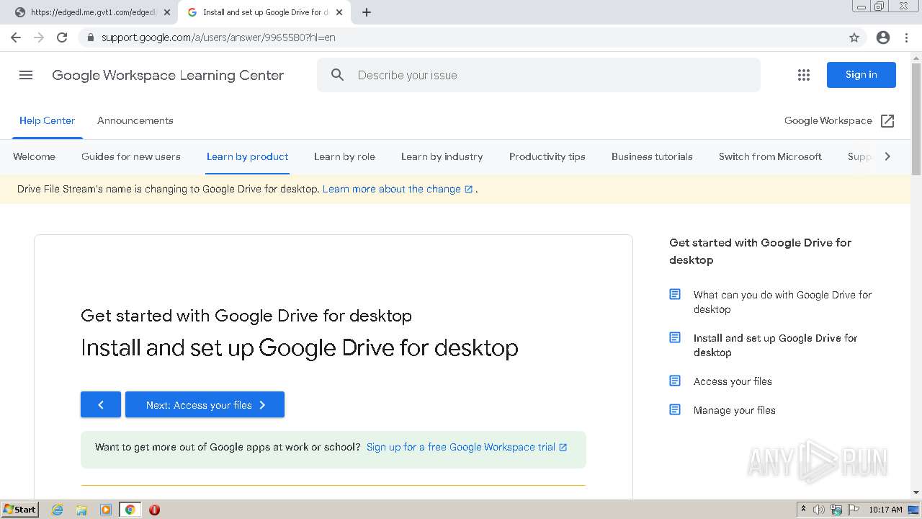Open Windows Explorer folder in taskbar
This screenshot has height=519, width=922.
pyautogui.click(x=81, y=510)
